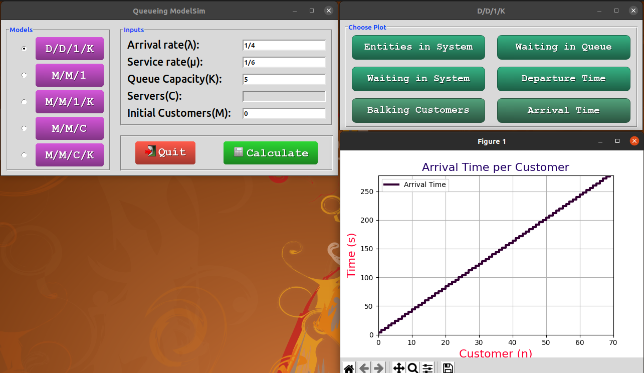644x373 pixels.
Task: Click the Initial Customers input field
Action: coord(284,113)
